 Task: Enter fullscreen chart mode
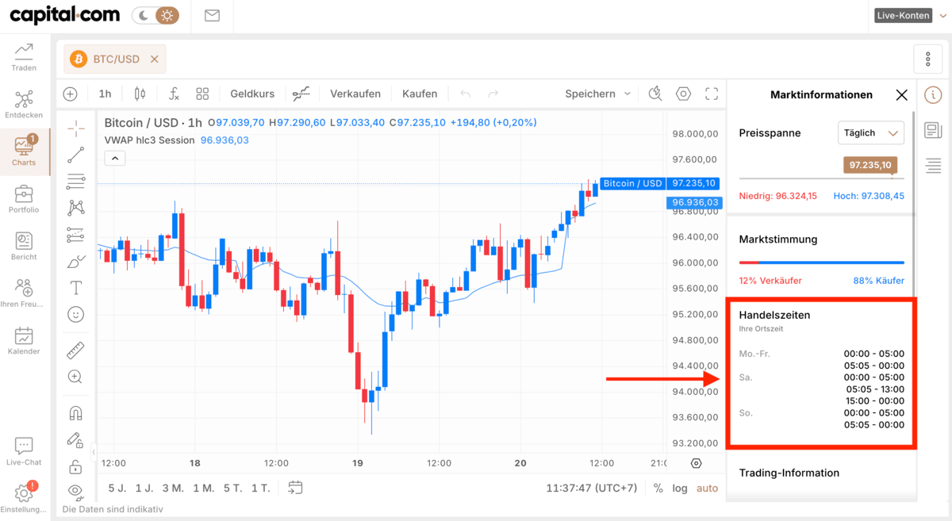[x=712, y=94]
